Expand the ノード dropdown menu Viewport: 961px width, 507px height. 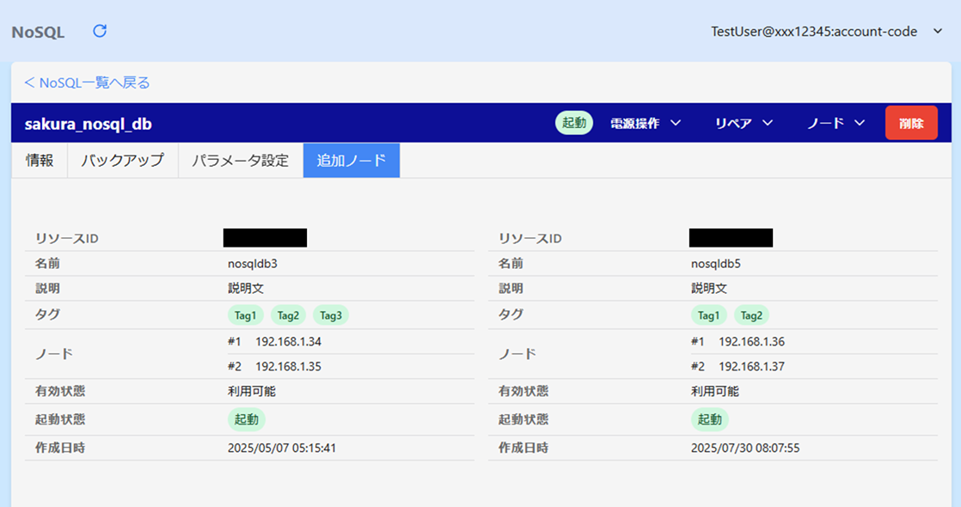click(836, 123)
